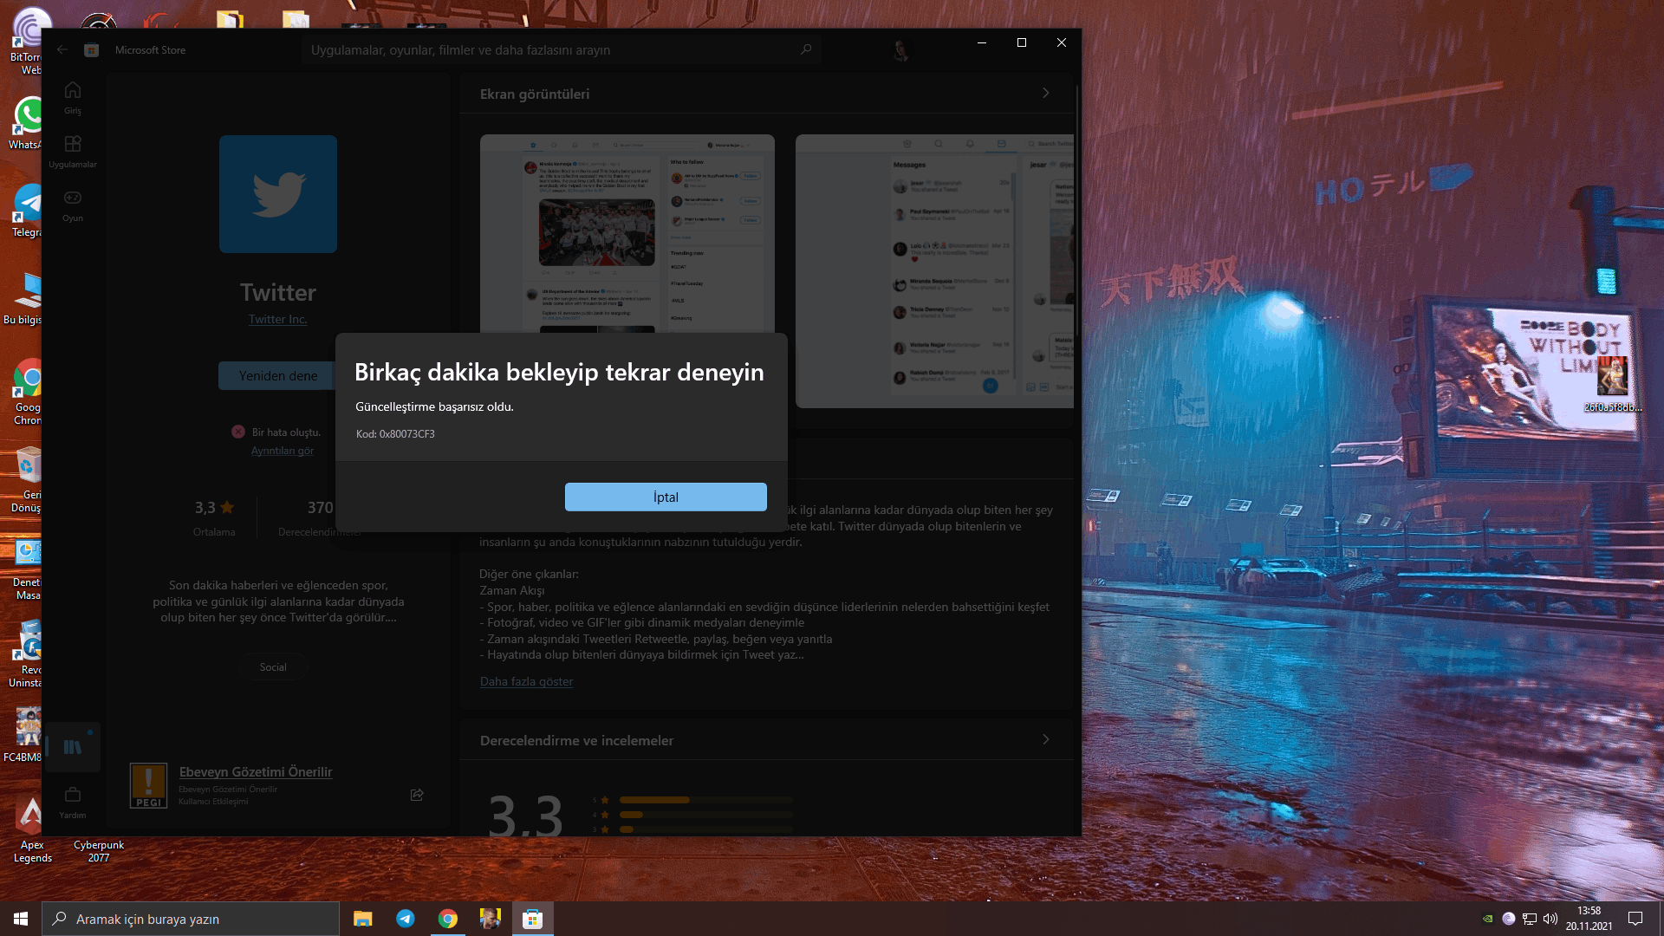
Task: Click the Ayrıntıları gör link
Action: tap(282, 451)
